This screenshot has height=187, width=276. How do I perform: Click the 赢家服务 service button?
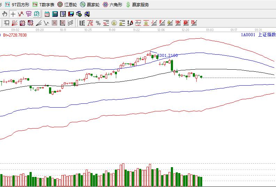pyautogui.click(x=137, y=5)
